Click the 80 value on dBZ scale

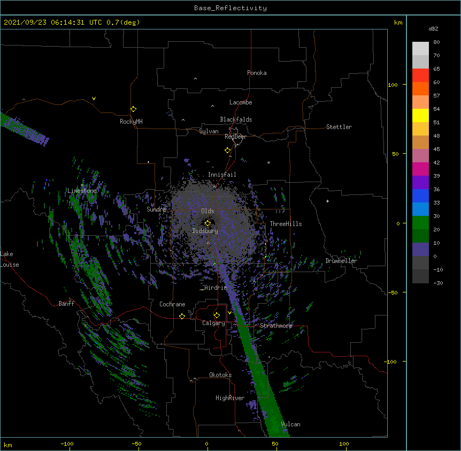tap(436, 42)
